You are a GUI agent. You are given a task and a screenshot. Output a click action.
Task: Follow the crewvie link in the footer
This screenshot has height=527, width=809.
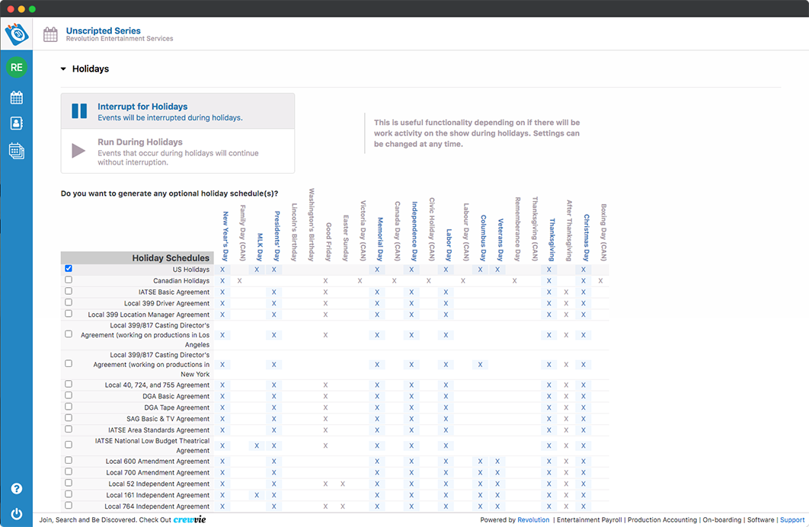point(190,520)
